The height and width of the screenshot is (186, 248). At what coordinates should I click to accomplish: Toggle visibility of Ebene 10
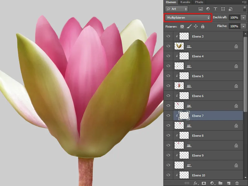(168, 175)
